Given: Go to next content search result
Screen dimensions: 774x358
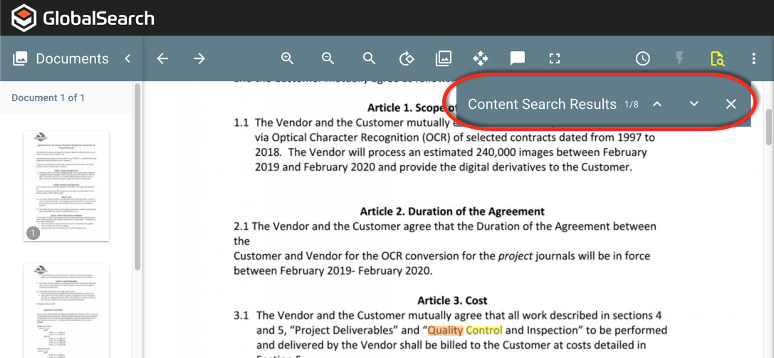Looking at the screenshot, I should tap(694, 104).
